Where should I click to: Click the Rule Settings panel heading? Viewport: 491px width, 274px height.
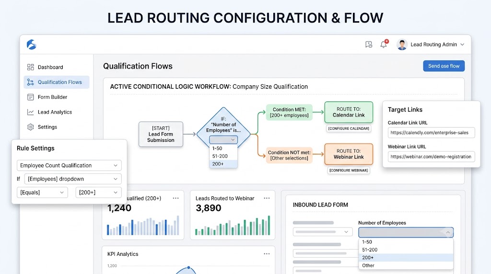click(x=35, y=148)
